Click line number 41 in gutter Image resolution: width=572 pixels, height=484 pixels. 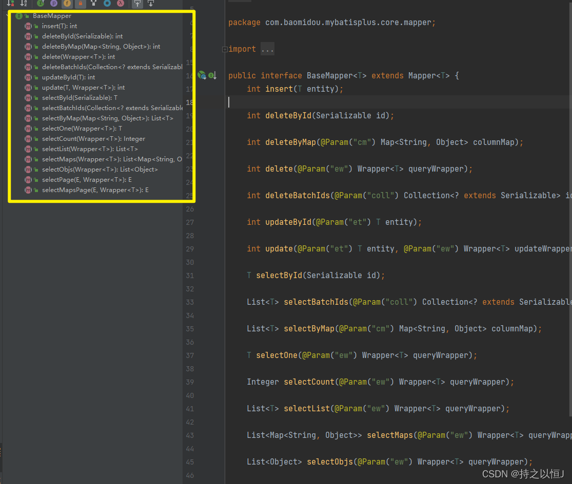[x=190, y=409]
